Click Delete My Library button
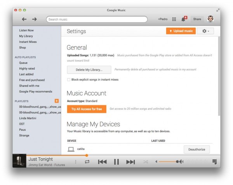The height and width of the screenshot is (185, 233). tap(89, 70)
